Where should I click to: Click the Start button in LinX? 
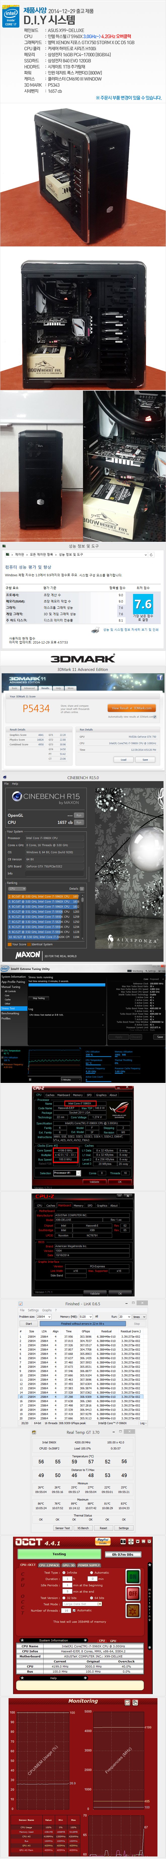pyautogui.click(x=29, y=1323)
